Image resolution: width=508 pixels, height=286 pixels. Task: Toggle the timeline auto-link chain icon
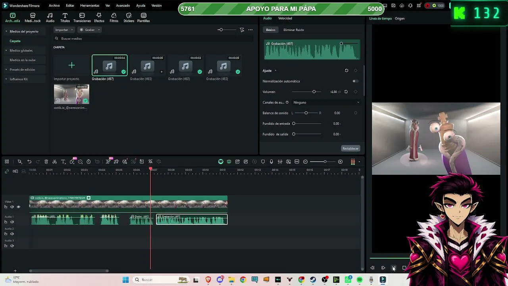click(x=7, y=171)
